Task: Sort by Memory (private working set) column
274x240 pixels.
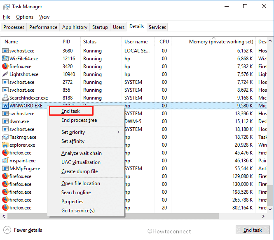Action: pyautogui.click(x=221, y=42)
